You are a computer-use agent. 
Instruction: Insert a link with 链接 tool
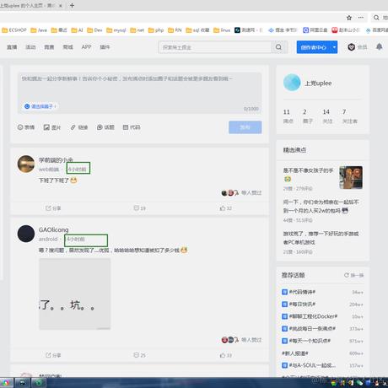(x=79, y=127)
